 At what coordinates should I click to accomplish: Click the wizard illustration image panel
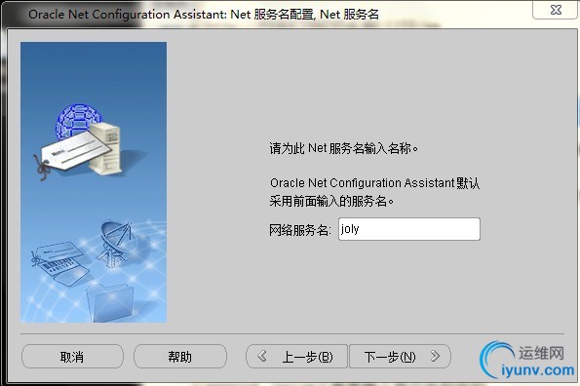94,182
